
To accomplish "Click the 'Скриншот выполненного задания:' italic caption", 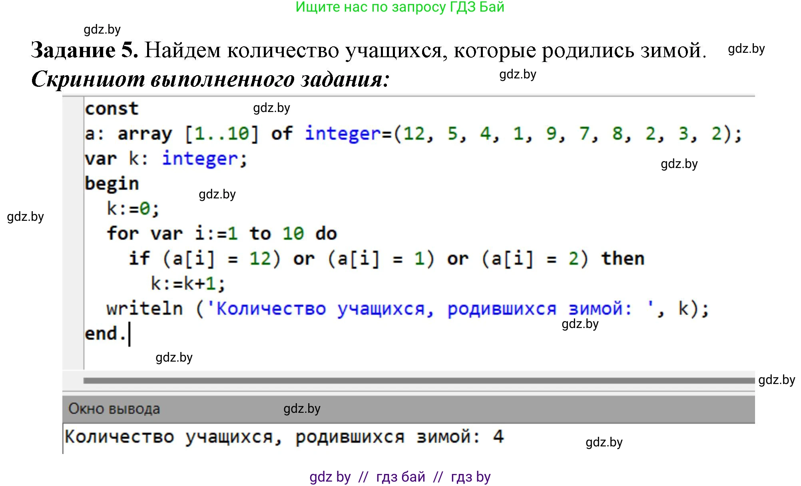I will [x=210, y=79].
